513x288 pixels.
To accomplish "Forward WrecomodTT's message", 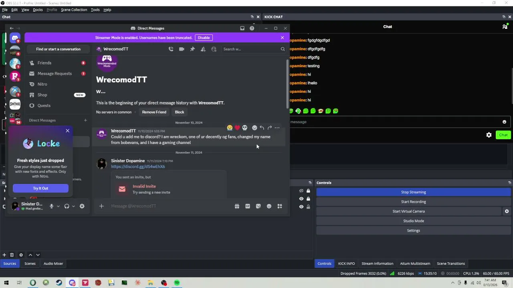I will coord(269,128).
